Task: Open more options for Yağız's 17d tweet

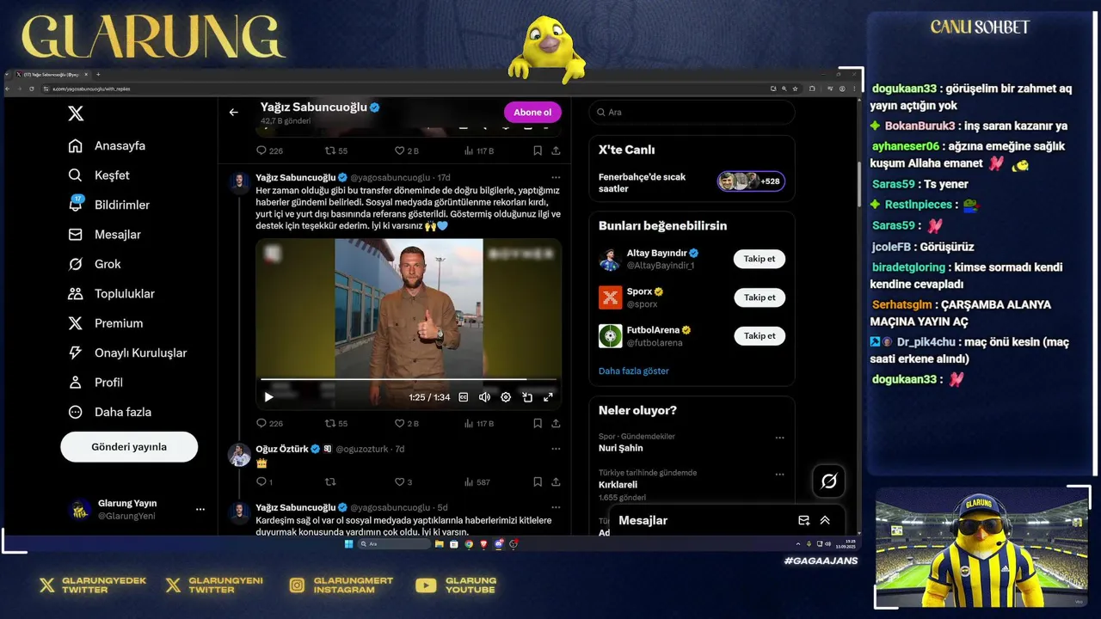Action: click(556, 178)
